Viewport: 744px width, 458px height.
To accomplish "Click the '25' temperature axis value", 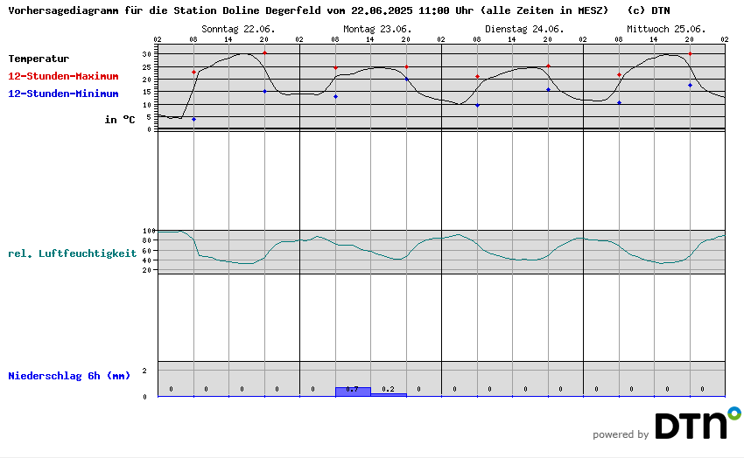I will [147, 67].
